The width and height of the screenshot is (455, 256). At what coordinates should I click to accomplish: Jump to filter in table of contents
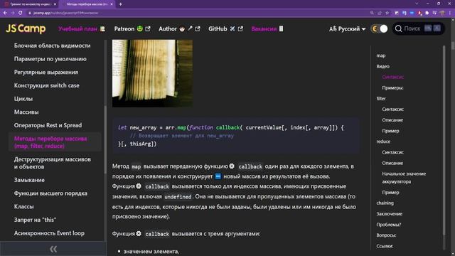[x=381, y=98]
